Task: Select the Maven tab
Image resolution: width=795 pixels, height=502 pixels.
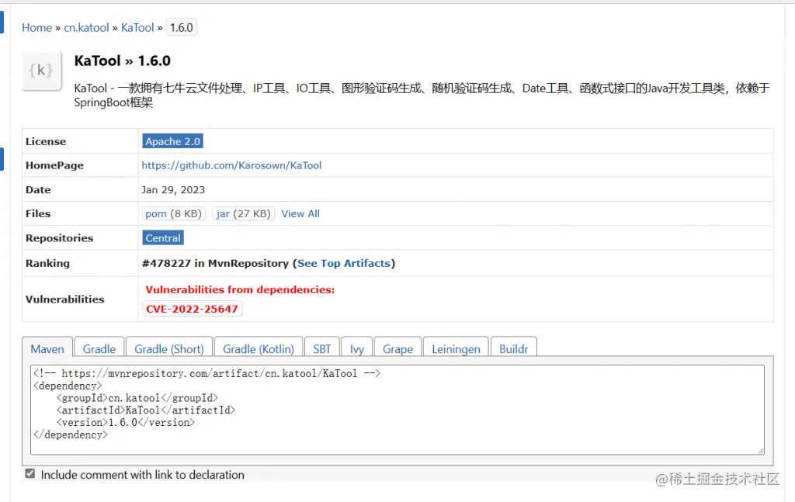Action: coord(47,348)
